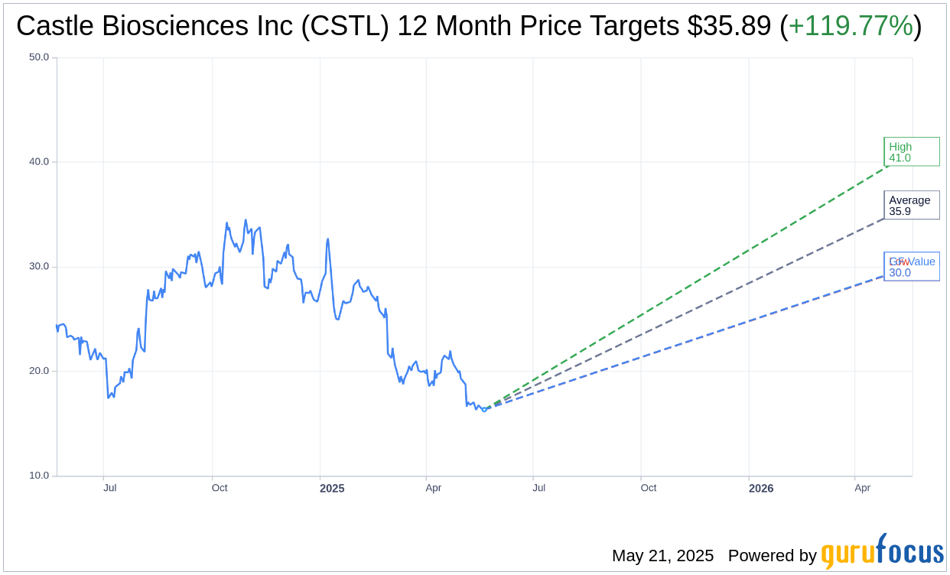Image resolution: width=950 pixels, height=575 pixels.
Task: Click the current price marker where dashed lines begin
Action: 484,409
